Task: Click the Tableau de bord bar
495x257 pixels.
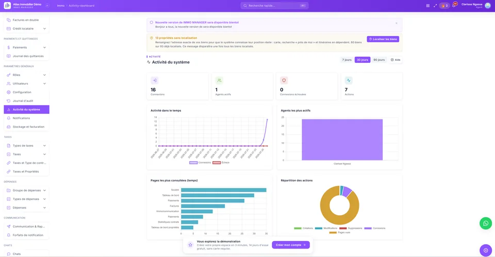Action: coord(218,195)
